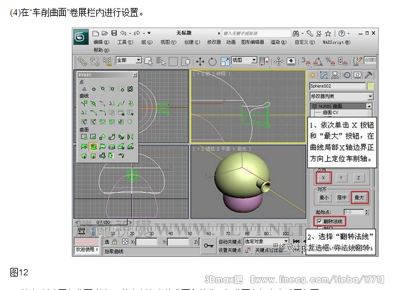Open the Hierarchy panel tab icon

point(335,75)
